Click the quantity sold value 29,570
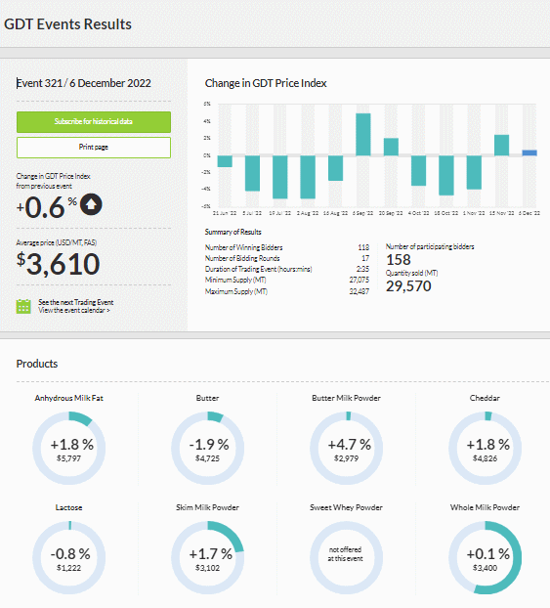Screen dimensions: 550x608 click(408, 286)
